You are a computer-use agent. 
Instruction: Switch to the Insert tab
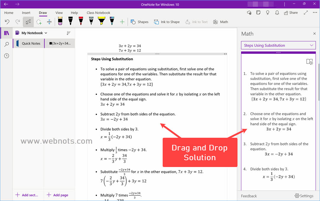click(26, 13)
